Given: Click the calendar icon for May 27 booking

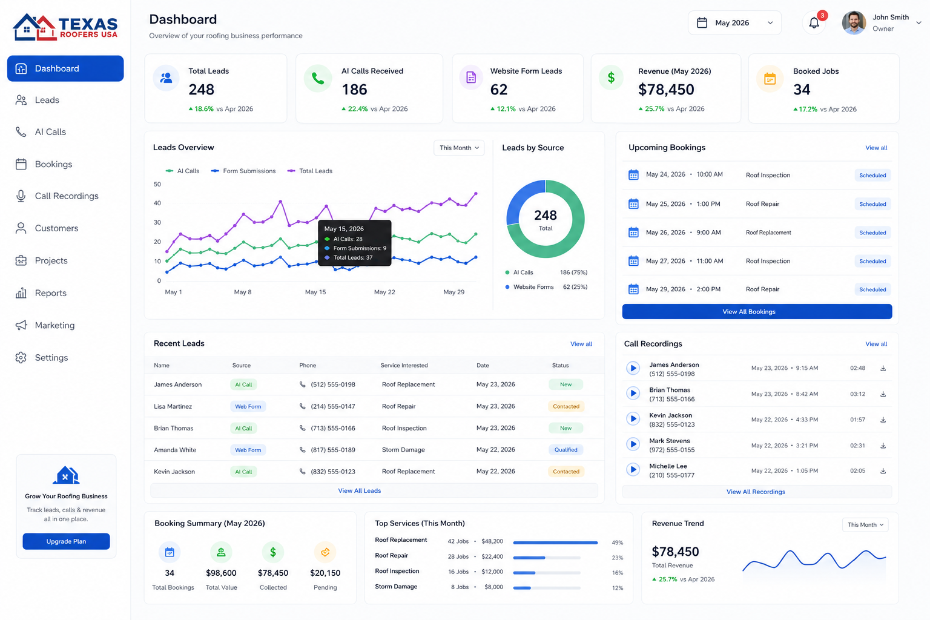Looking at the screenshot, I should [x=633, y=261].
